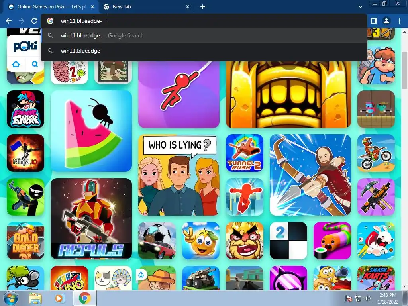The width and height of the screenshot is (408, 306).
Task: Launch the stickman with rifle game
Action: [x=25, y=197]
